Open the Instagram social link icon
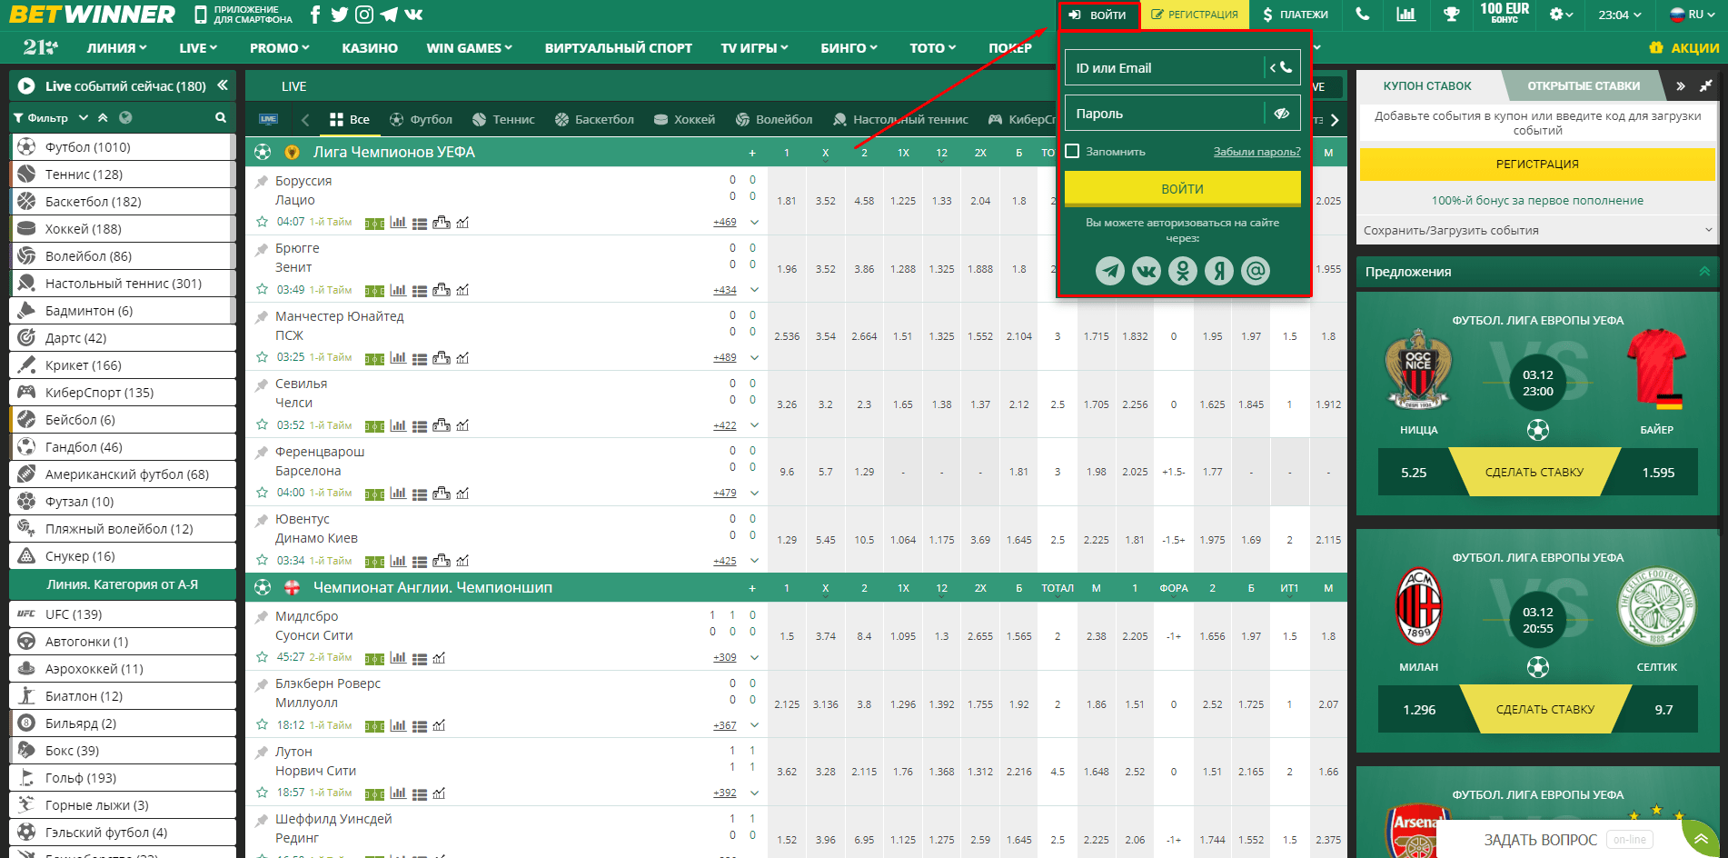 coord(364,15)
